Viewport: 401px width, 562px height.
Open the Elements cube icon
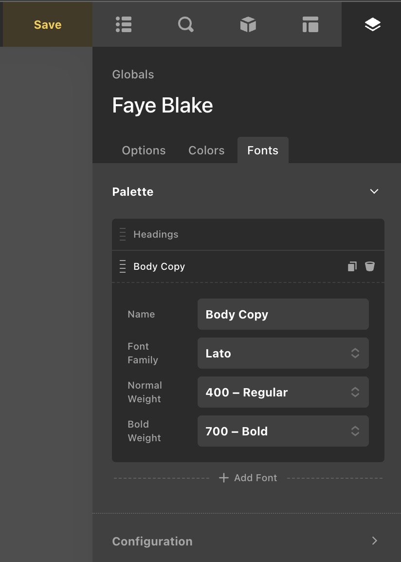coord(248,25)
